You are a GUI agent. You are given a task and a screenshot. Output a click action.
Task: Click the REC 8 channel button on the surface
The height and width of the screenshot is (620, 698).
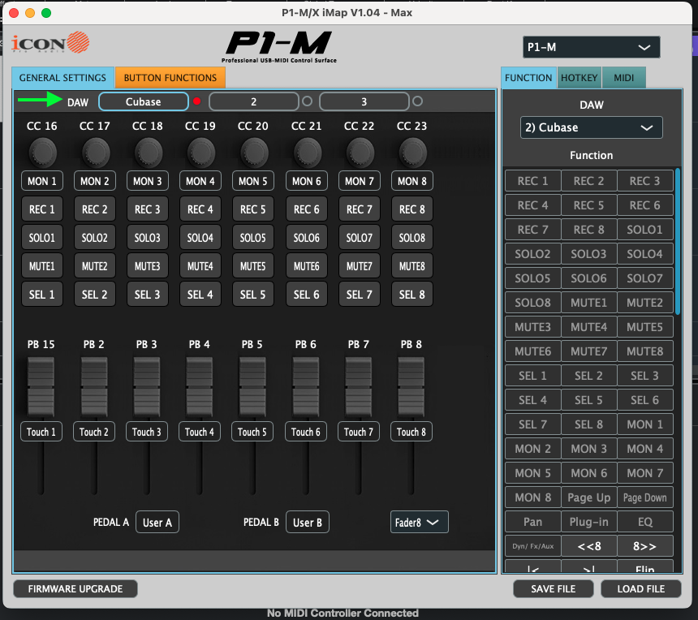pos(411,209)
